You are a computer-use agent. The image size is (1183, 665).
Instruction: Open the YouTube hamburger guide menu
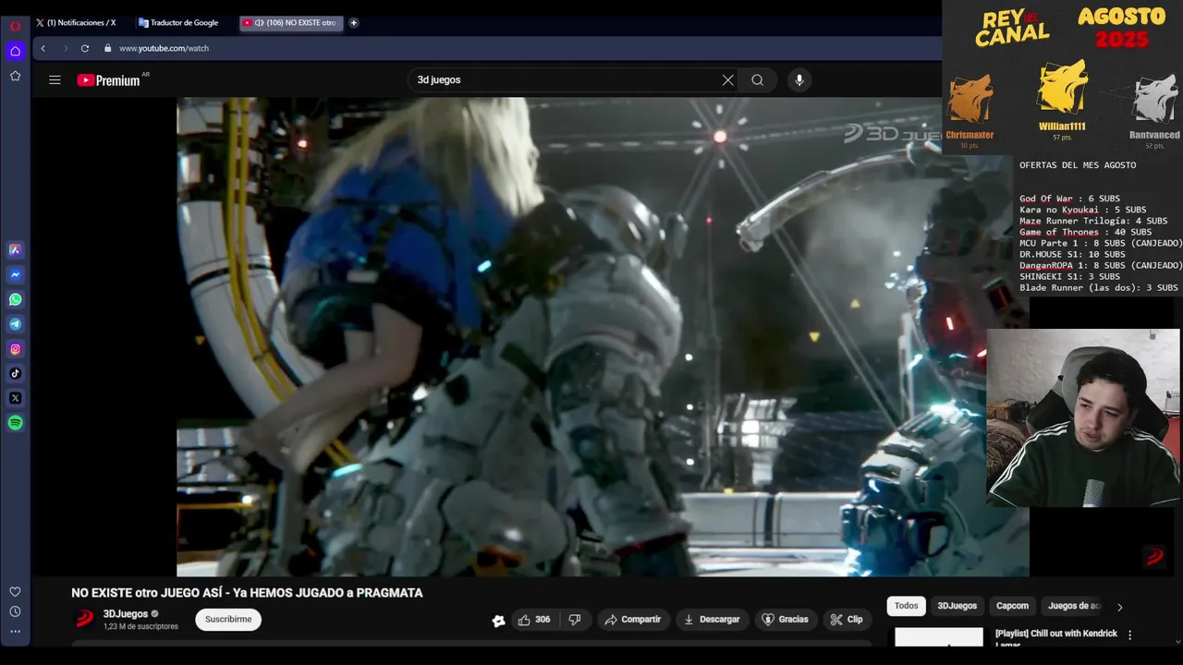[x=55, y=80]
